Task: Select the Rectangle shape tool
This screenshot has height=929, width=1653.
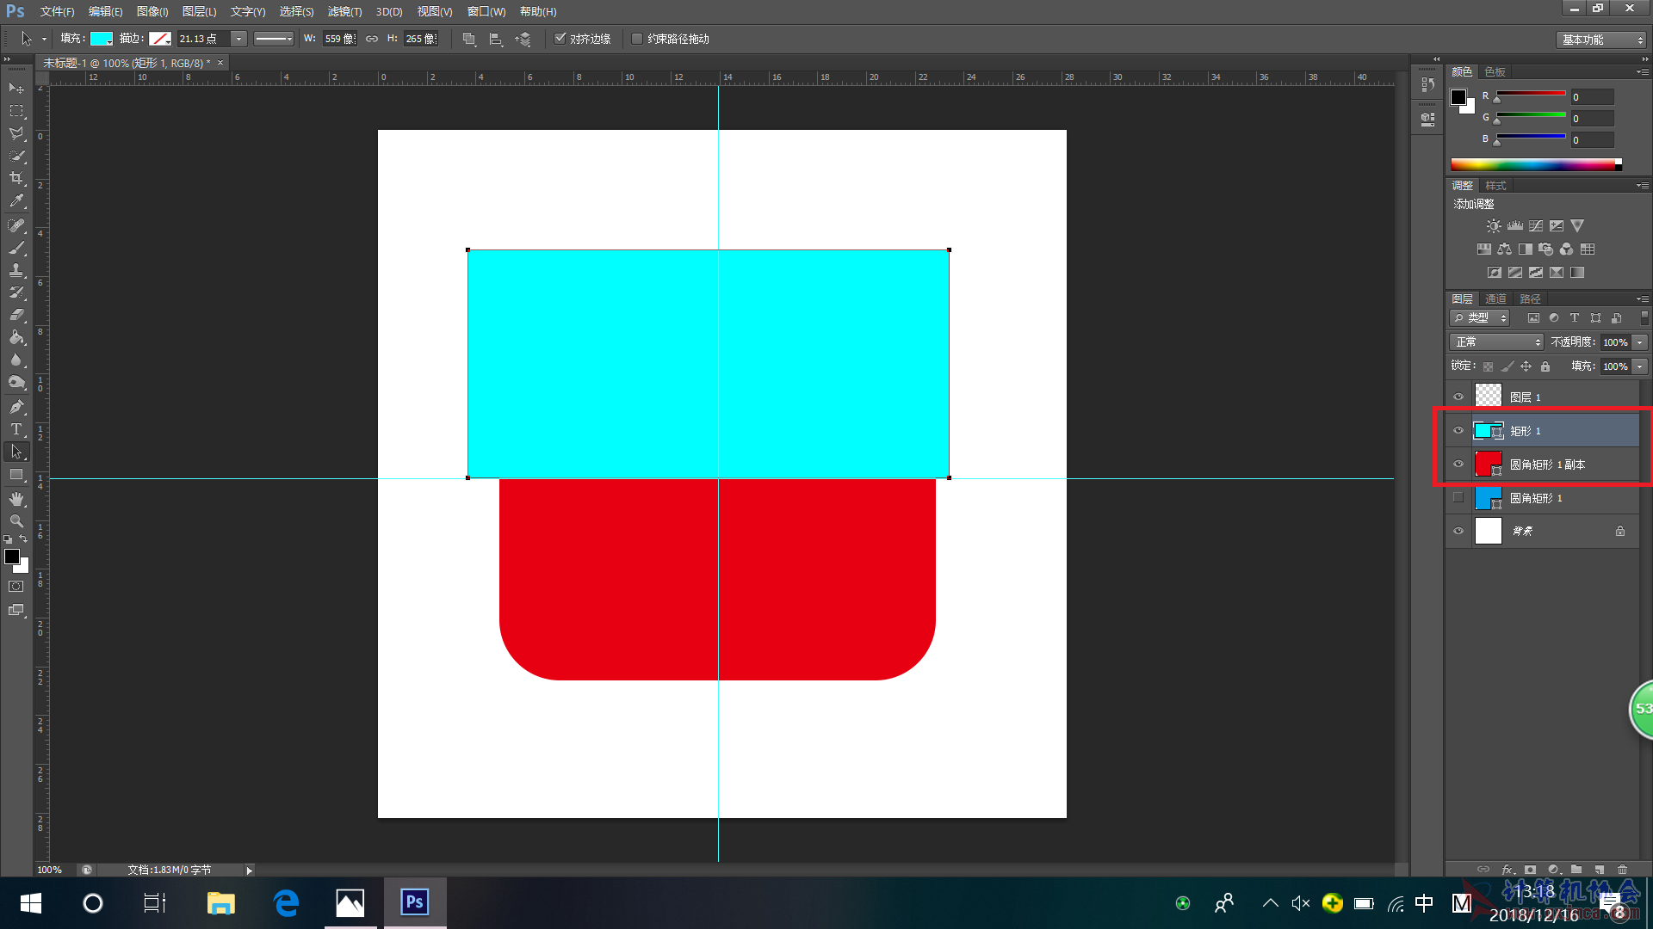Action: click(x=16, y=475)
